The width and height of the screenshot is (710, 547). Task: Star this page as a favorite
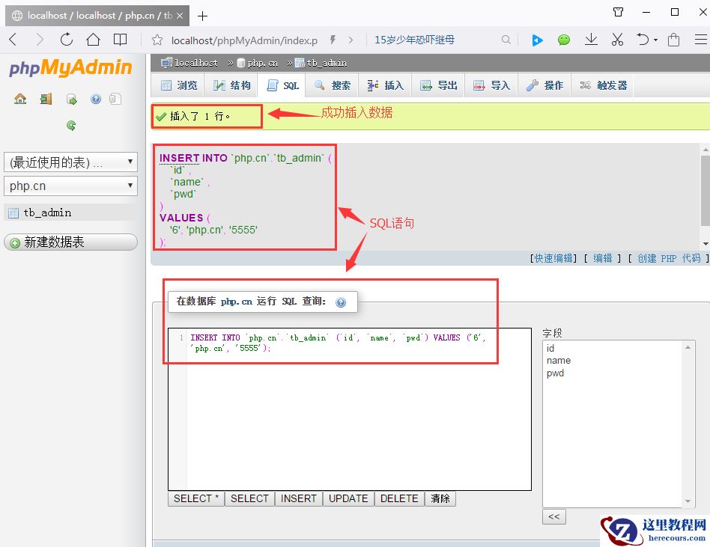(157, 40)
